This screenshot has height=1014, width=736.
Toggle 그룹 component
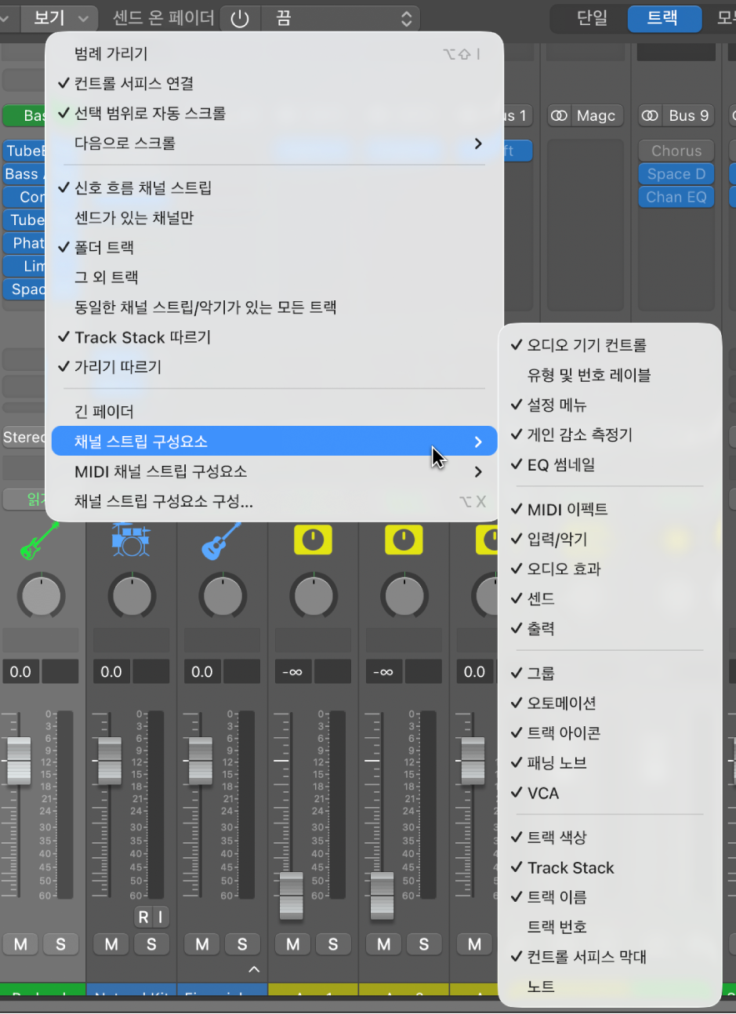click(x=610, y=673)
